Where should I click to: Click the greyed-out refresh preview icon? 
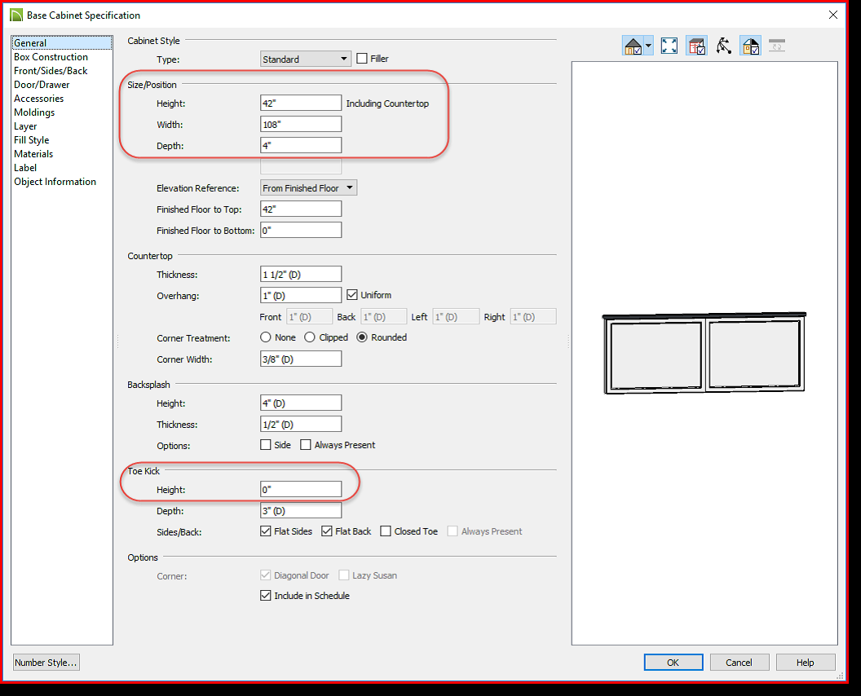point(776,46)
